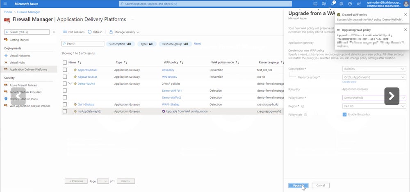
Task: Collapse the left sidebar with the double chevron
Action: click(x=54, y=32)
